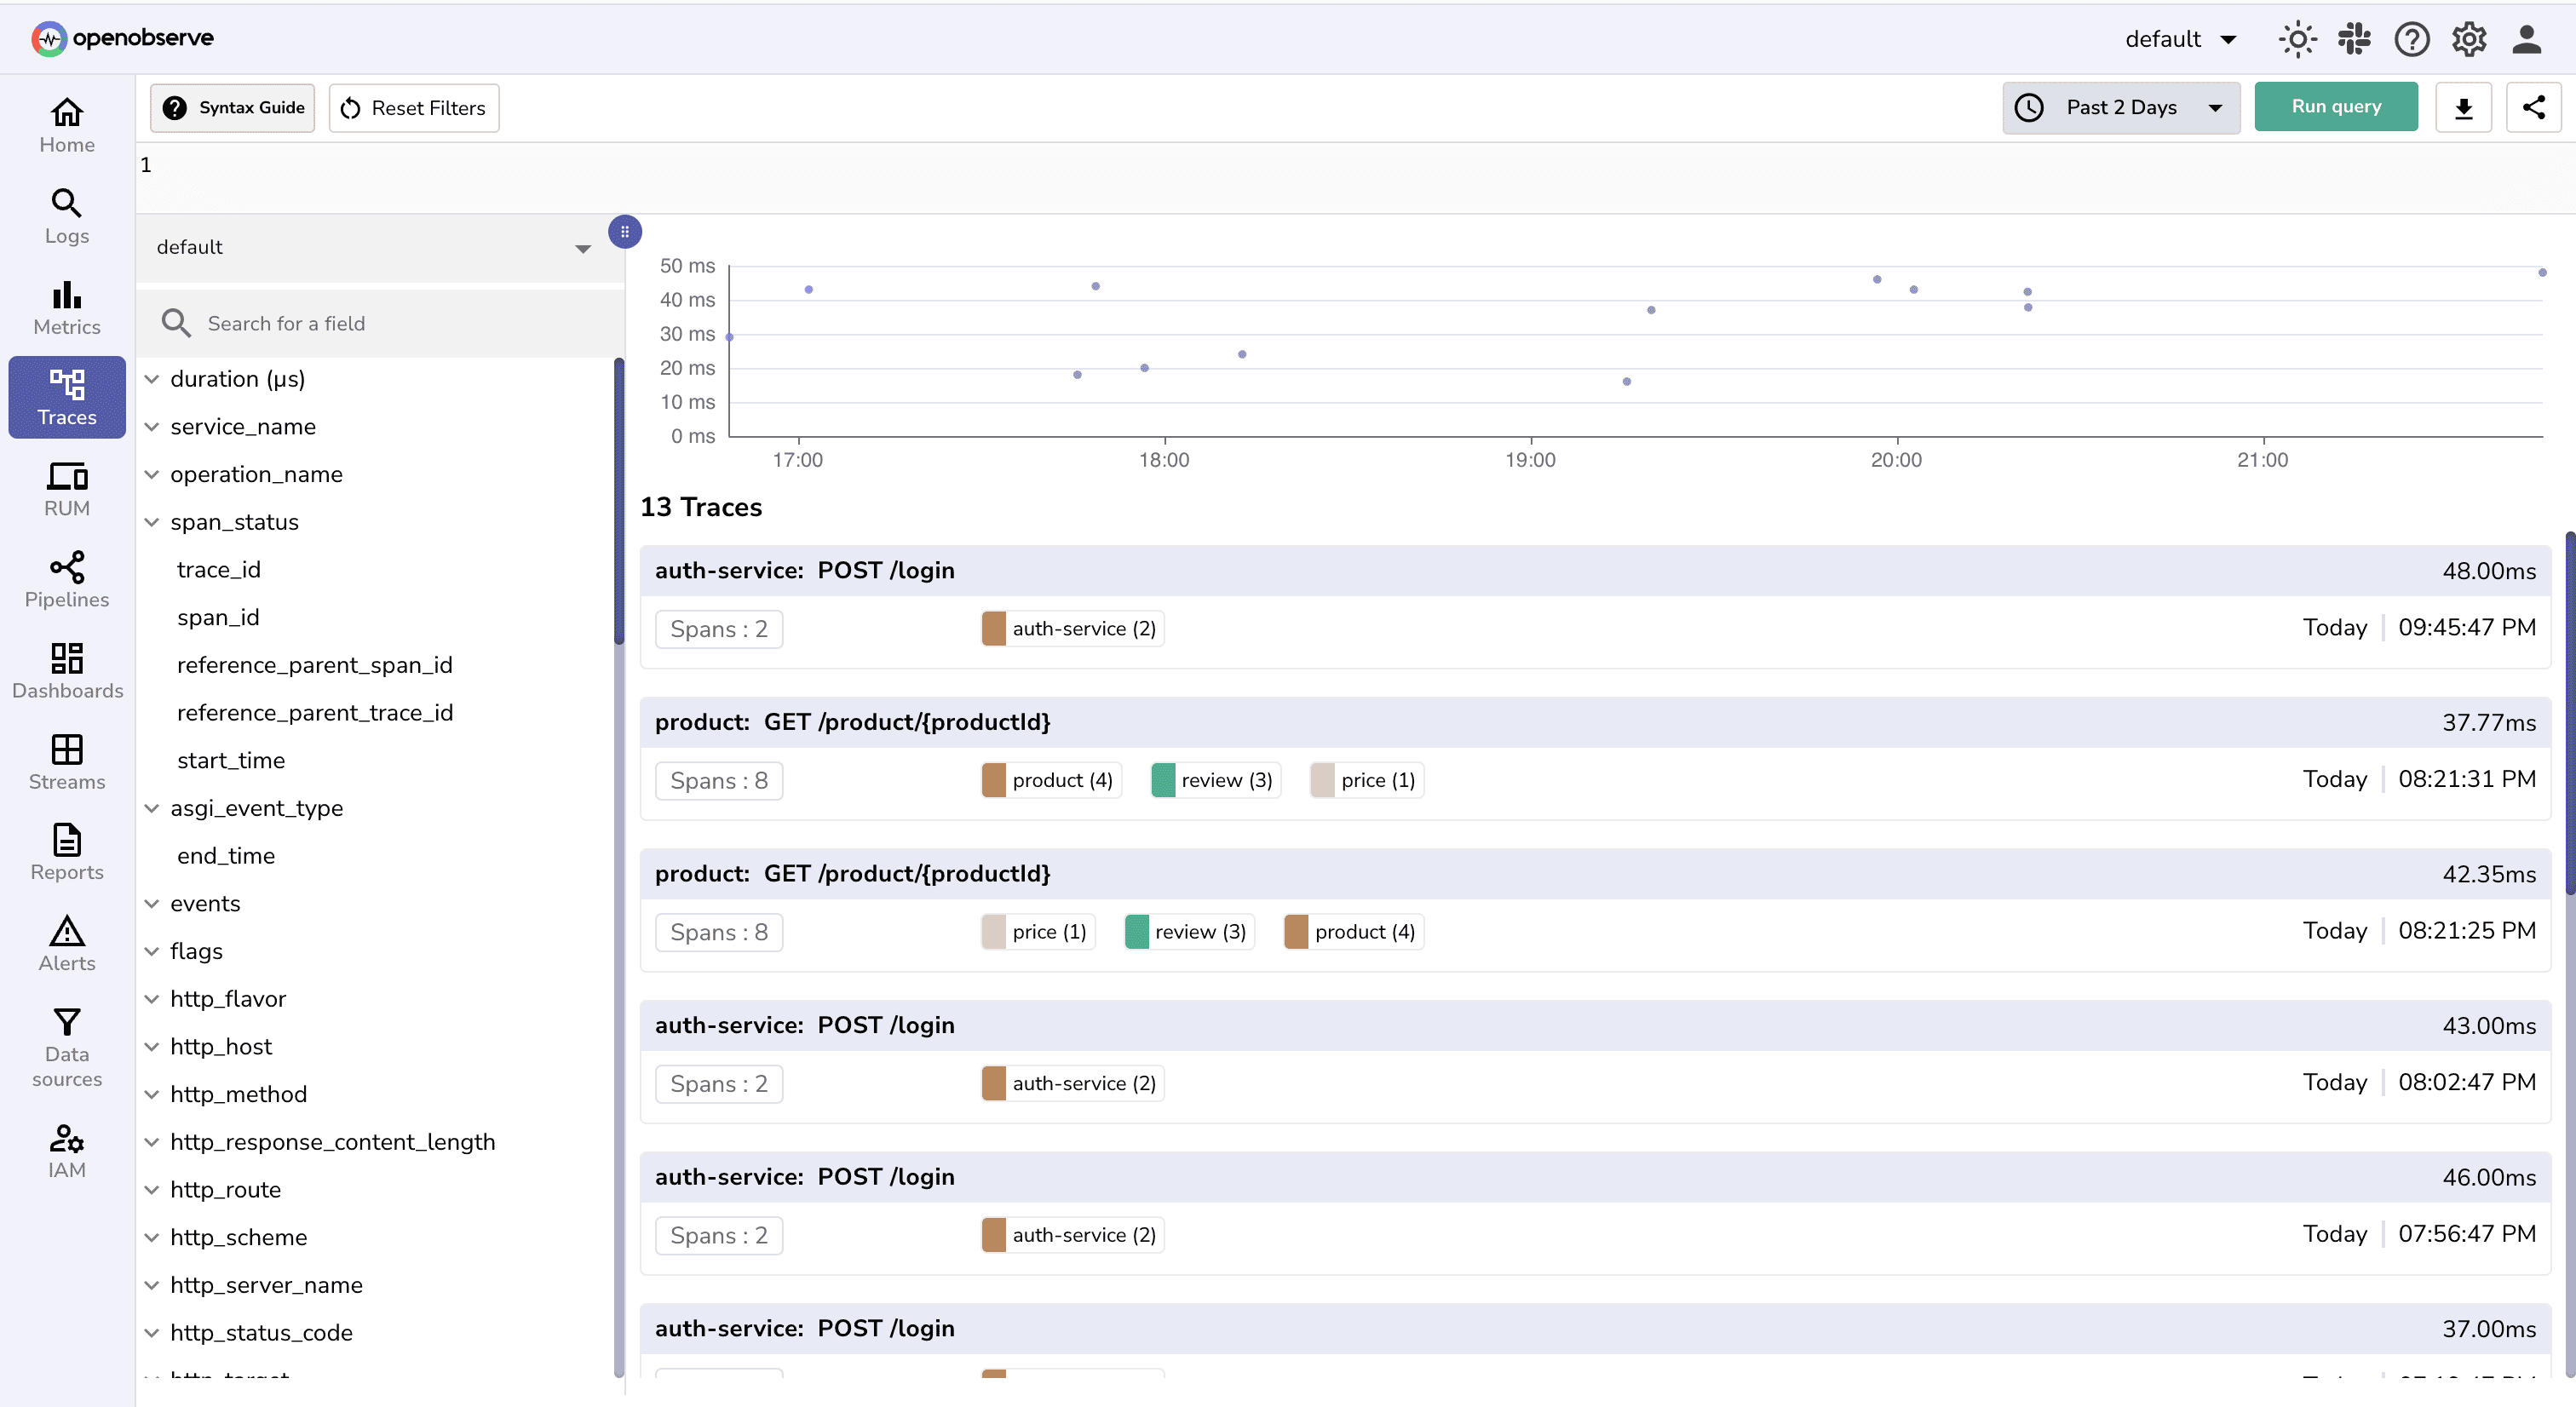The image size is (2576, 1407).
Task: Share the current traces view
Action: pos(2534,107)
